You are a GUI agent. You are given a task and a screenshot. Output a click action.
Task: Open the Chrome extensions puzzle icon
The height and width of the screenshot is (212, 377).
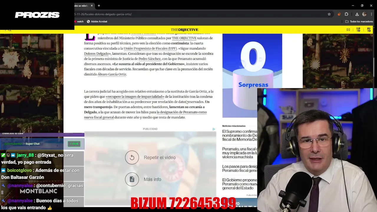click(x=346, y=14)
